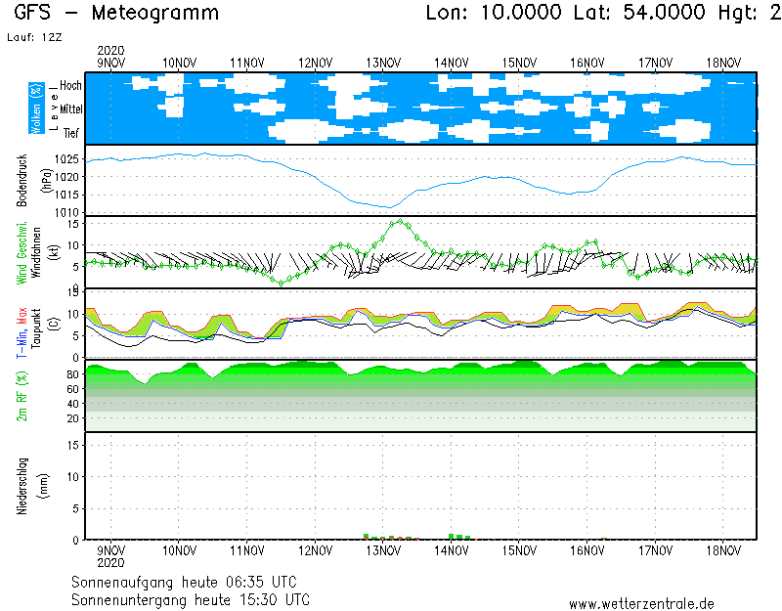Click the "(mm)" precipitation unit label
This screenshot has width=782, height=611.
(x=44, y=486)
